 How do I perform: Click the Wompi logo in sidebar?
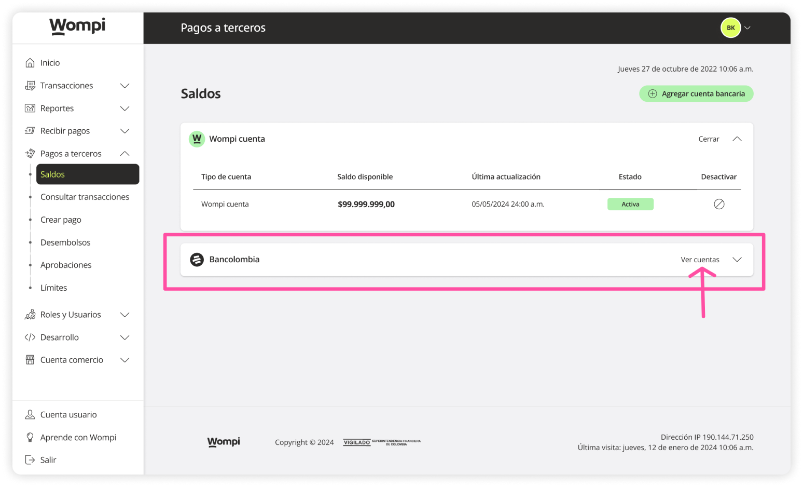pyautogui.click(x=77, y=26)
